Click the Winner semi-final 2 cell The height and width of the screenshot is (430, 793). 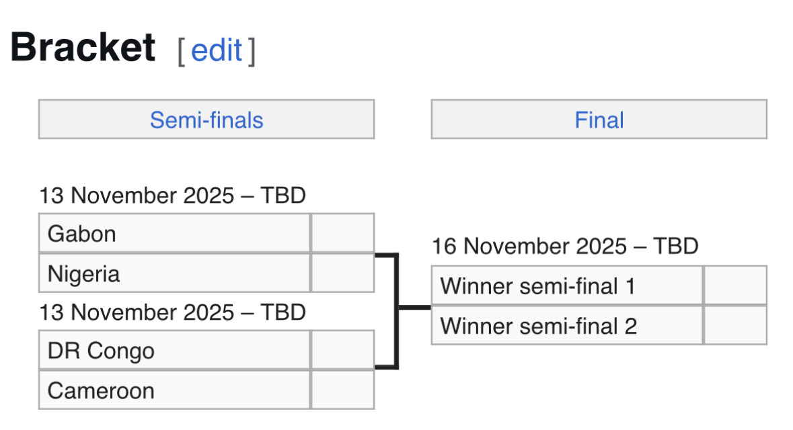567,326
